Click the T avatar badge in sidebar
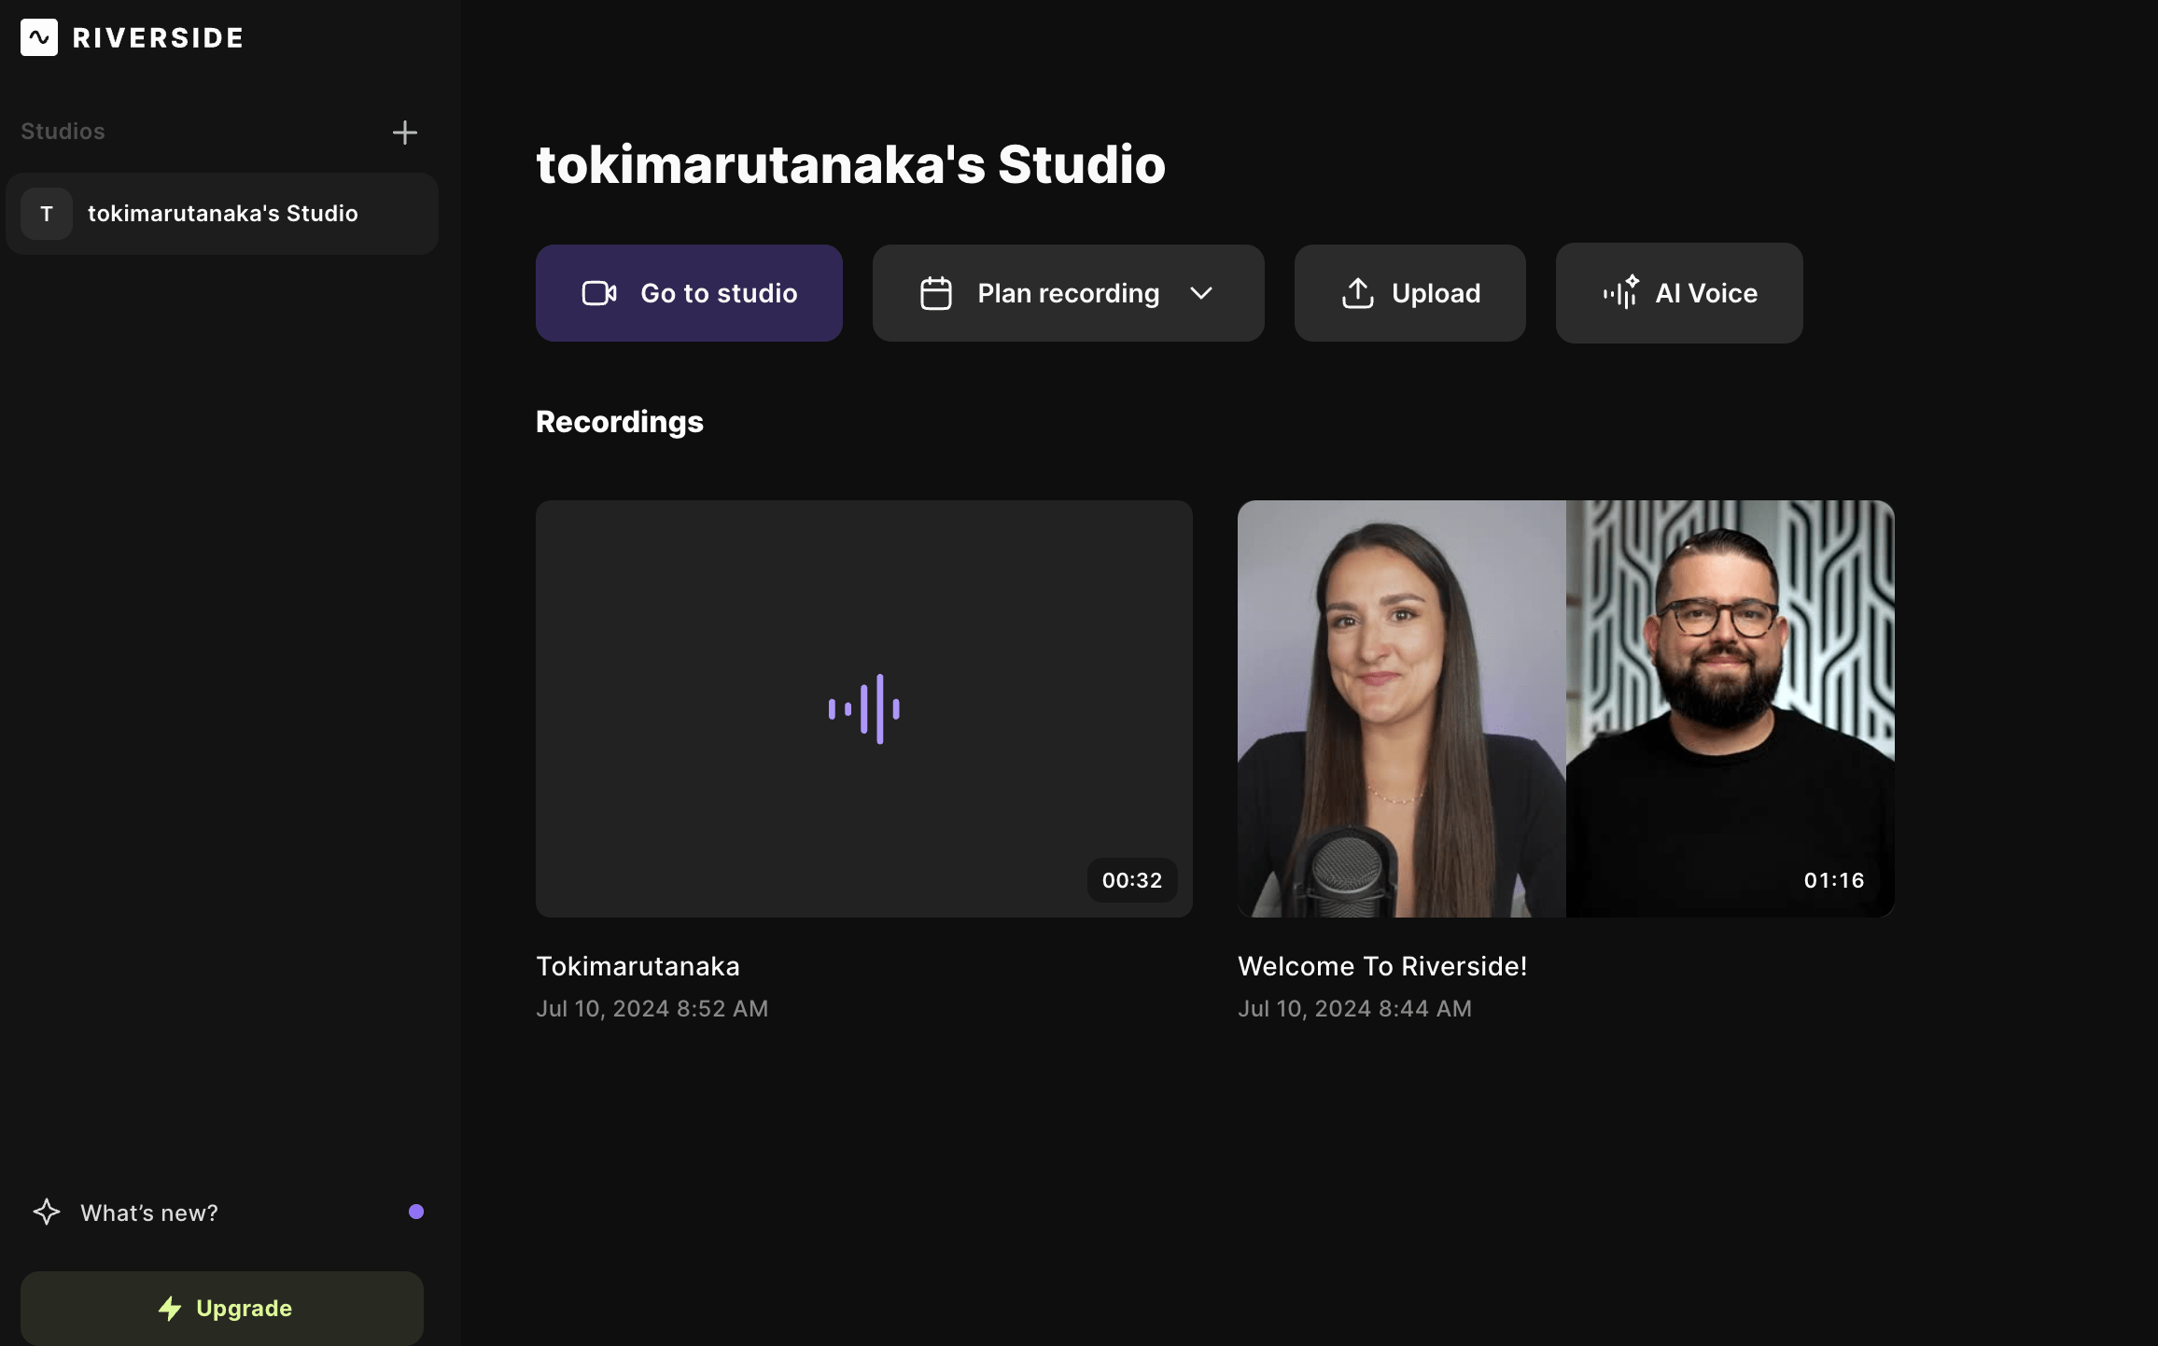2158x1346 pixels. [x=47, y=214]
